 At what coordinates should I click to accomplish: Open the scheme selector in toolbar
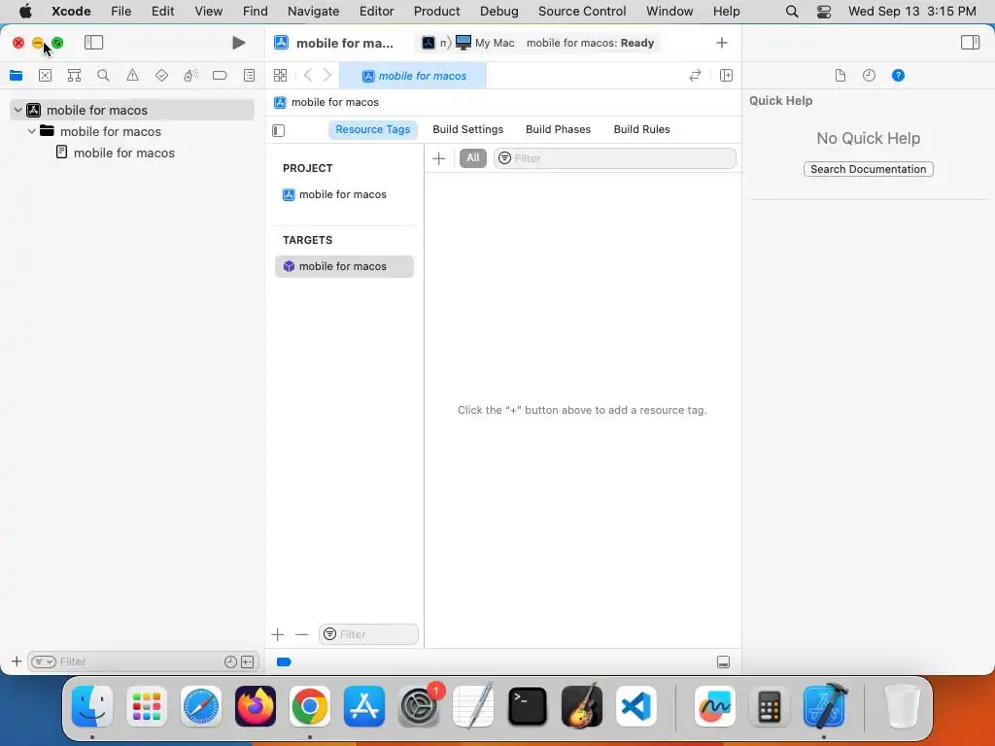(436, 43)
